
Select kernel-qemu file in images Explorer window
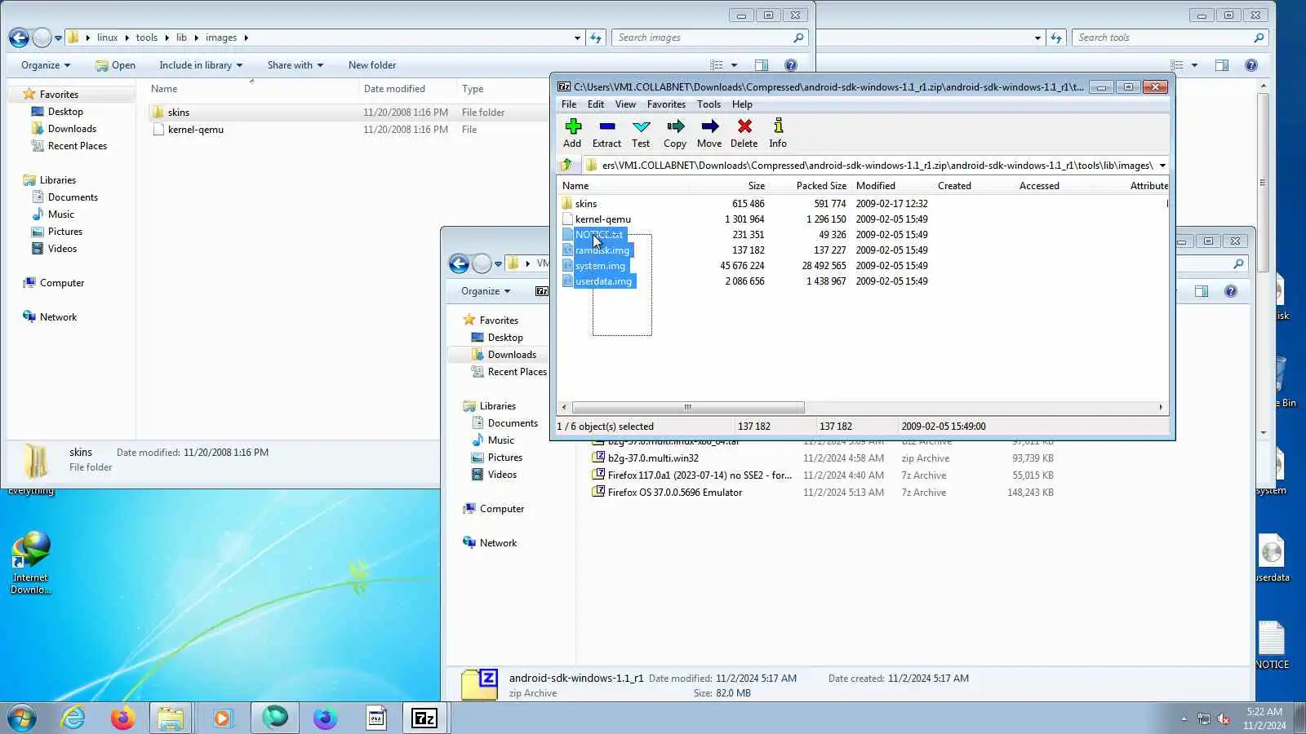coord(195,130)
